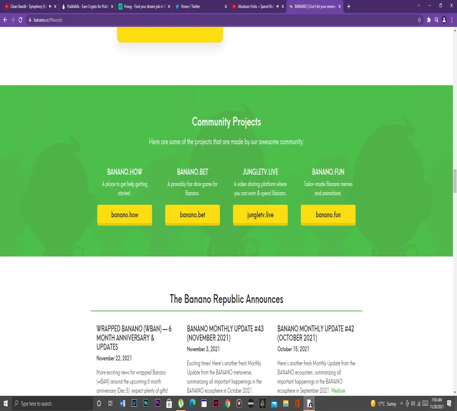The width and height of the screenshot is (457, 411).
Task: Open Wrapped Banano 6 Month Anniversary article
Action: click(134, 338)
